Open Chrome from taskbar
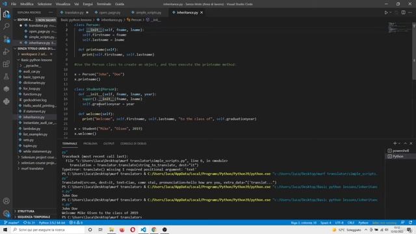 [x=154, y=229]
